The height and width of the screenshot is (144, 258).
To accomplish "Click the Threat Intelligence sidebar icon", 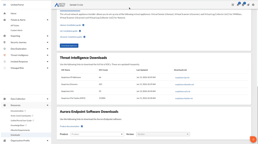I will click(x=5, y=55).
